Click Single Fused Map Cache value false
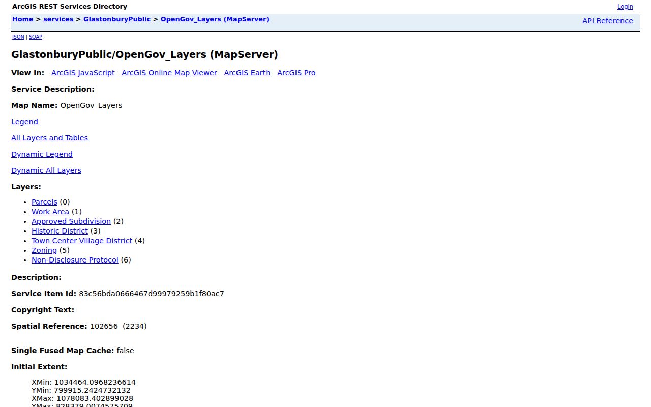 125,351
